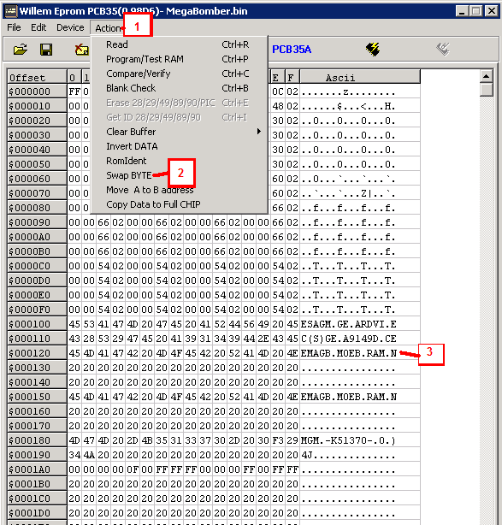Open file with the folder toolbar icon

[20, 50]
